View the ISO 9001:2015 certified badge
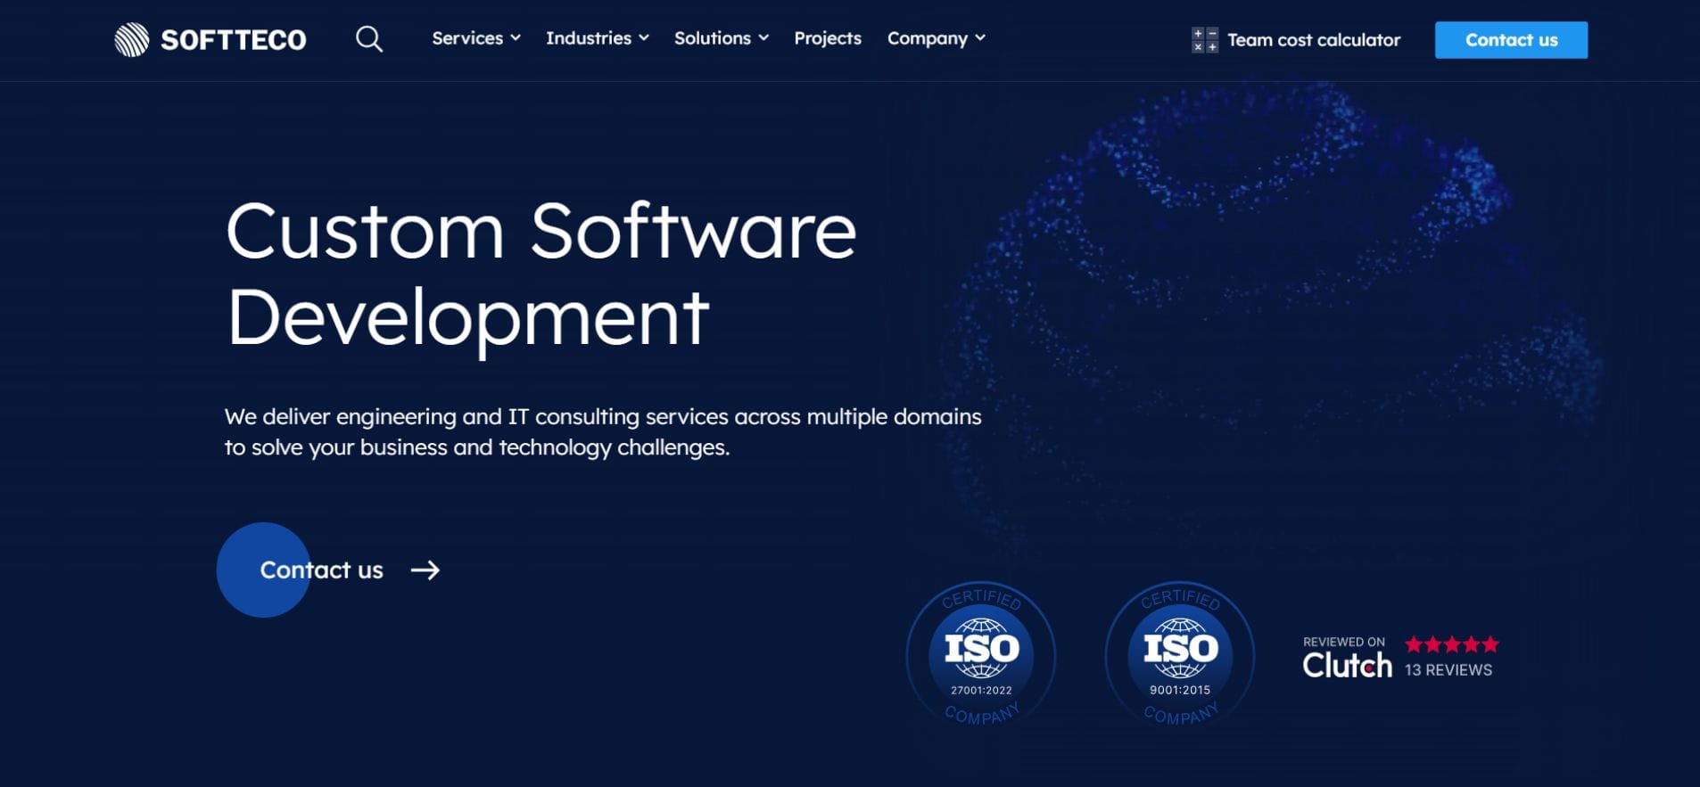 click(1180, 656)
